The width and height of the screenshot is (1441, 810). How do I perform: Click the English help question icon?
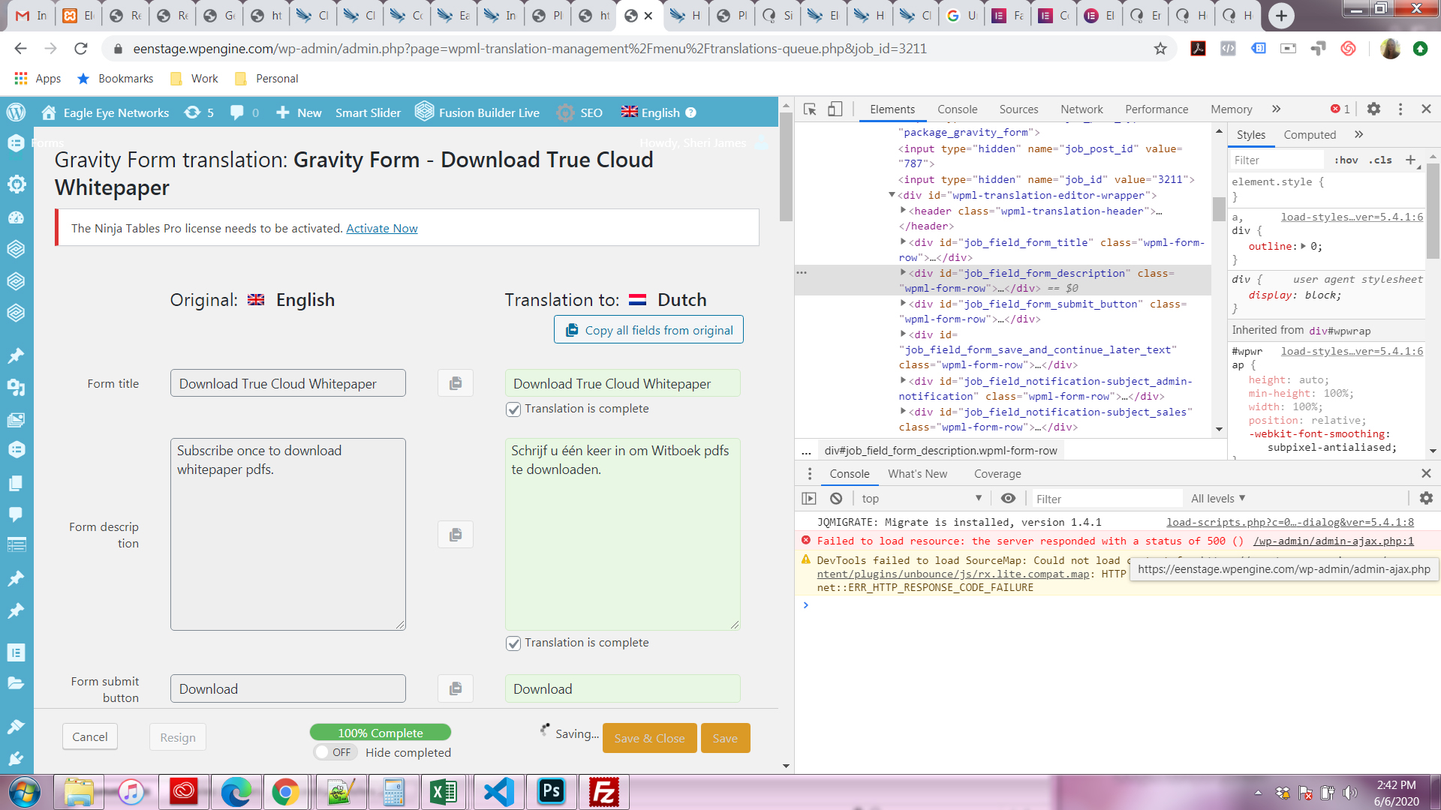pos(691,112)
